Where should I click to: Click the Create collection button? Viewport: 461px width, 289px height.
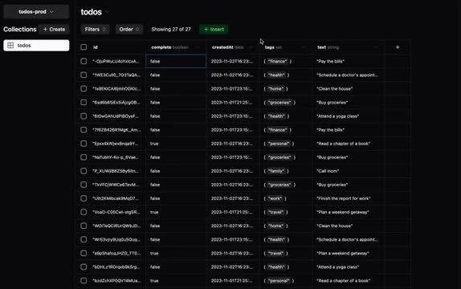coord(54,29)
